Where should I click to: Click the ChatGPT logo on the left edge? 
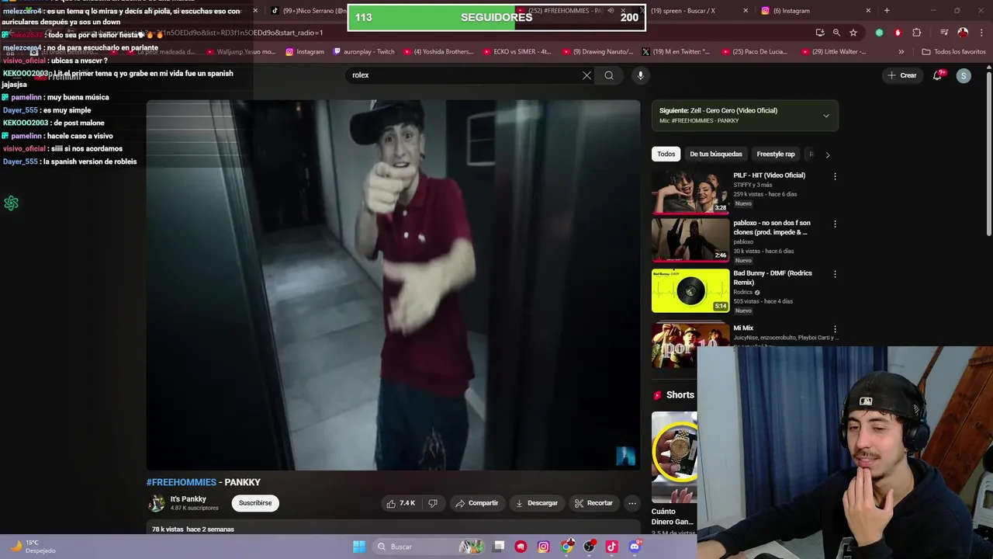pos(11,203)
